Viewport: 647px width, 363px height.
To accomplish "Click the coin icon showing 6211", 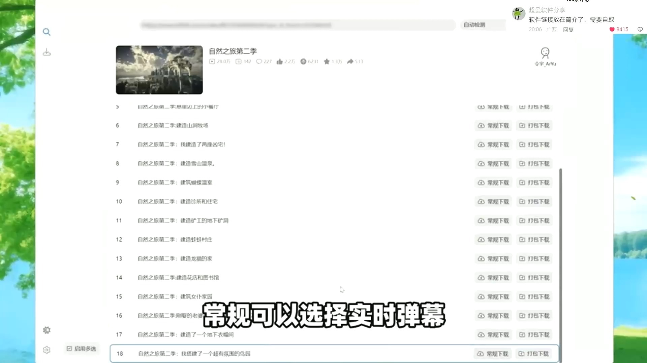I will tap(304, 62).
